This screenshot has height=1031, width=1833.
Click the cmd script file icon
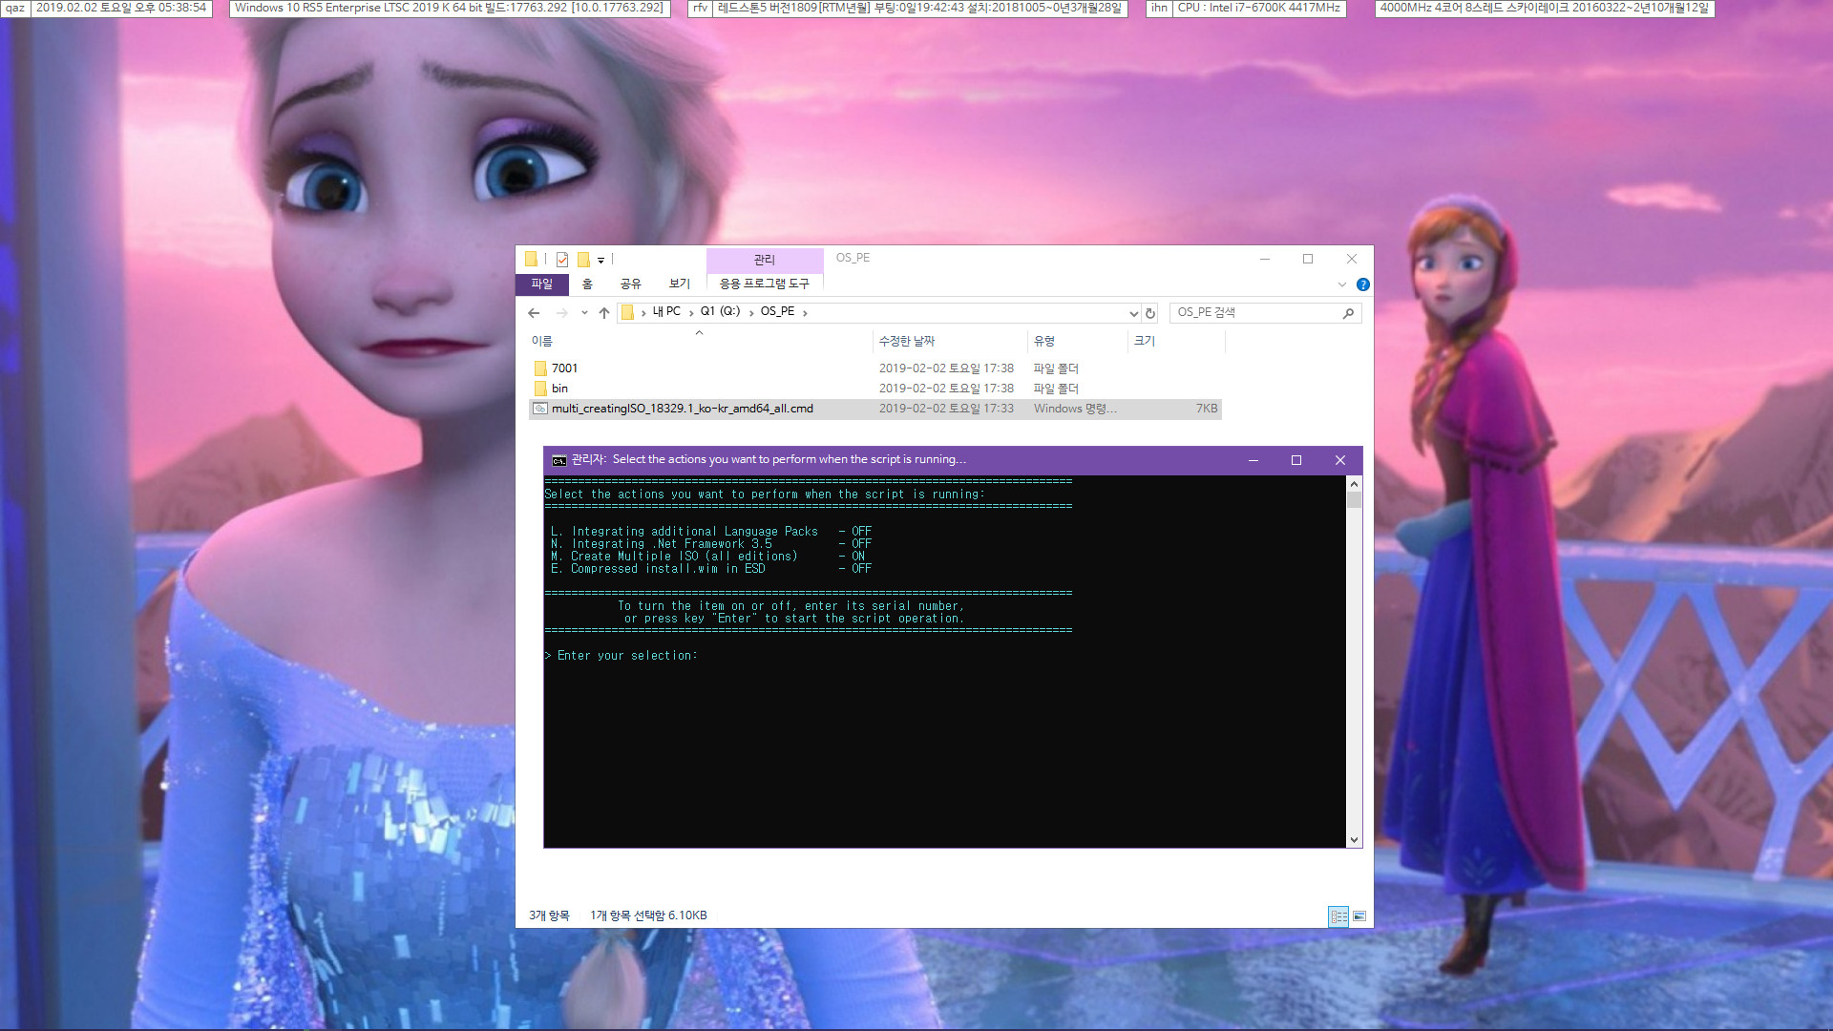(x=540, y=409)
